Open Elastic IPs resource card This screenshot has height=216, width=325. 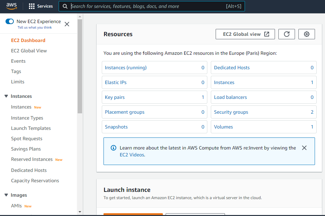tap(155, 82)
